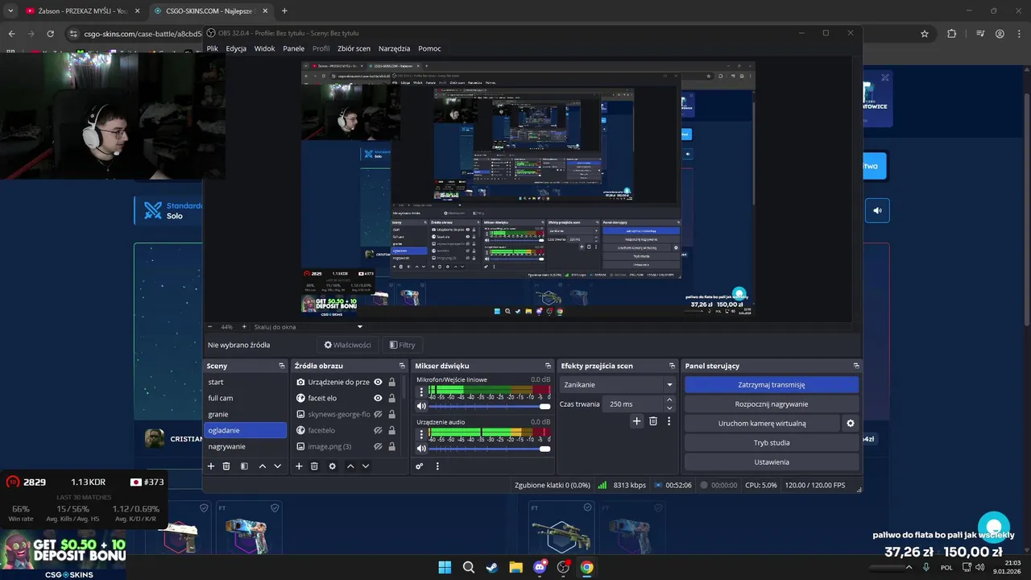Open transition properties three-dot menu
Image resolution: width=1031 pixels, height=580 pixels.
click(669, 421)
